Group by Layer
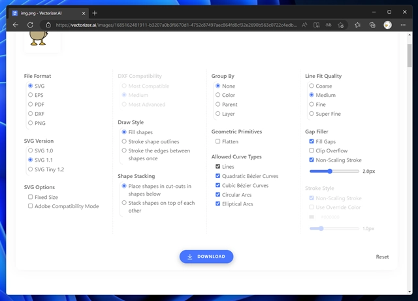Screen dimensions: 418x301 click(217, 113)
